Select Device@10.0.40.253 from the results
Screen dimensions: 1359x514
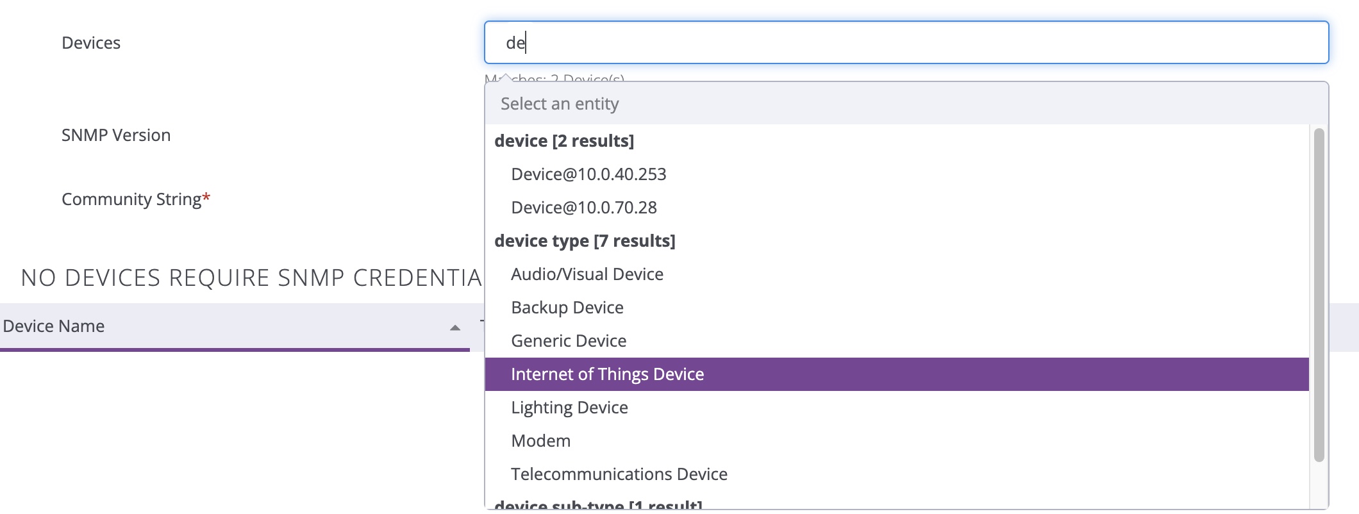coord(588,174)
